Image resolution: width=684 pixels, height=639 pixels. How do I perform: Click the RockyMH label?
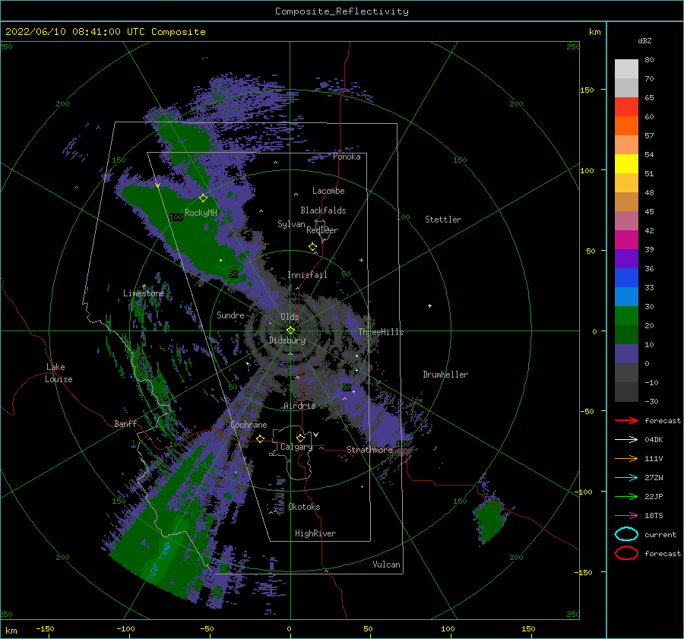(x=201, y=213)
